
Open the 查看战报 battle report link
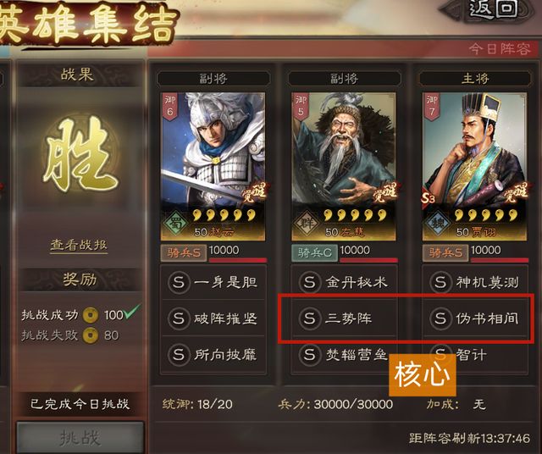point(79,245)
